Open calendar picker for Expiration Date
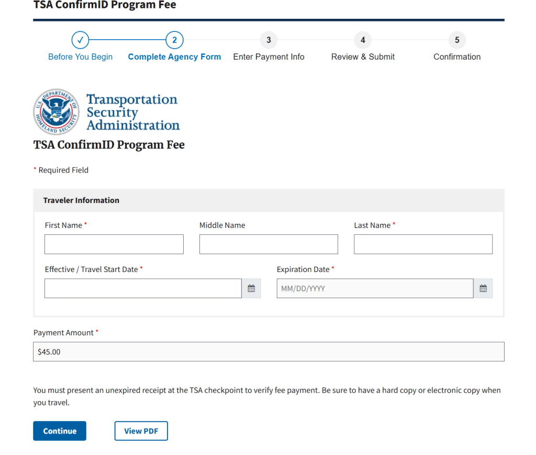The height and width of the screenshot is (455, 536). point(483,288)
